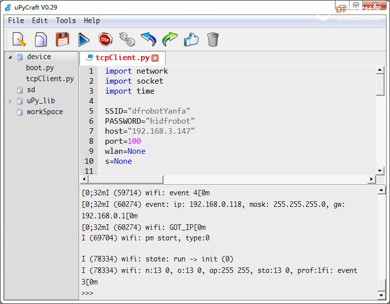390x304 pixels.
Task: Switch to the tcpClient.py editor tab
Action: click(x=122, y=58)
